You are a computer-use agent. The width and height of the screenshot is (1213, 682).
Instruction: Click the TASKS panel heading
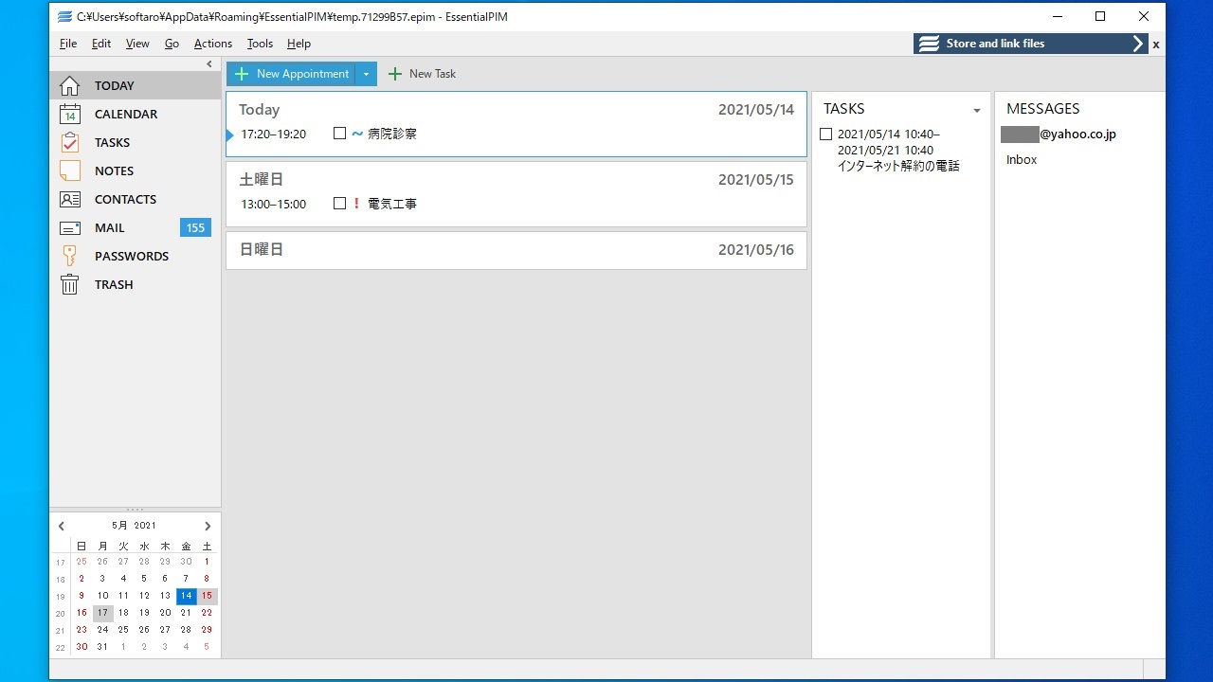(x=844, y=109)
